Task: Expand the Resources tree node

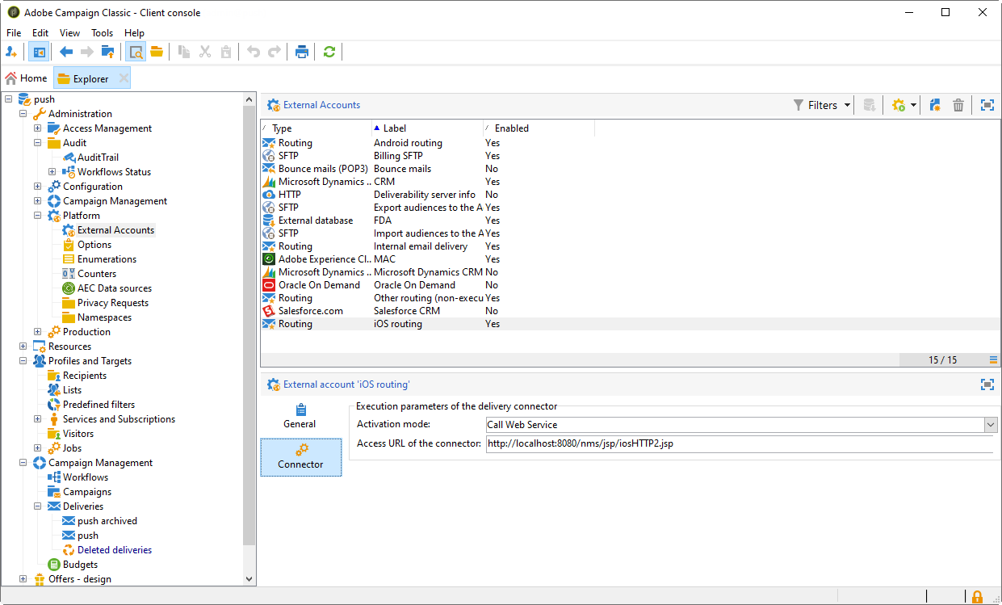Action: [x=23, y=347]
